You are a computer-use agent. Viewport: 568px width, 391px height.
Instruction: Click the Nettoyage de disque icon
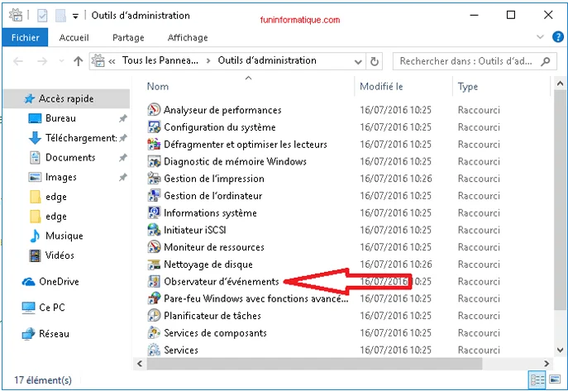154,265
